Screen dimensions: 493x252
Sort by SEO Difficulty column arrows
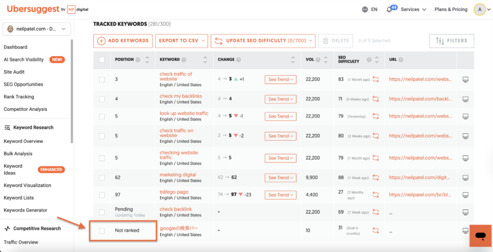point(377,59)
